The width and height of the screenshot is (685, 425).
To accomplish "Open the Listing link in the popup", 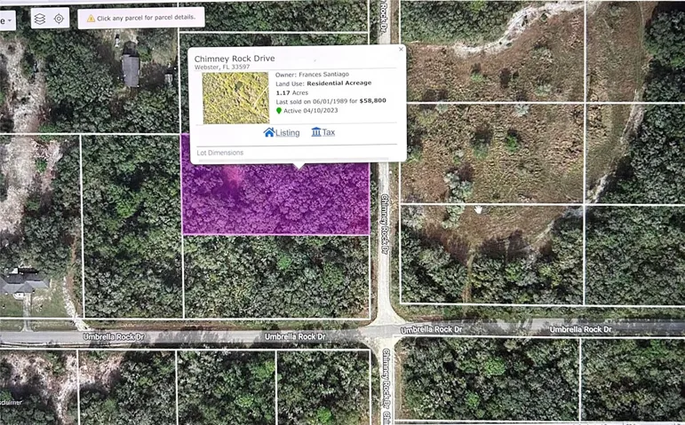I will pos(287,133).
